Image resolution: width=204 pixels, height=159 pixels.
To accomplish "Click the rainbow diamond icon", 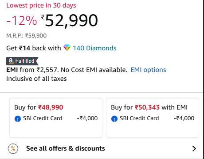I will tap(67, 48).
